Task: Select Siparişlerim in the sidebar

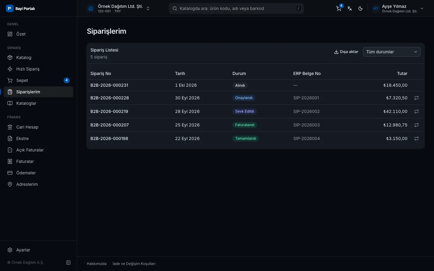Action: [39, 92]
